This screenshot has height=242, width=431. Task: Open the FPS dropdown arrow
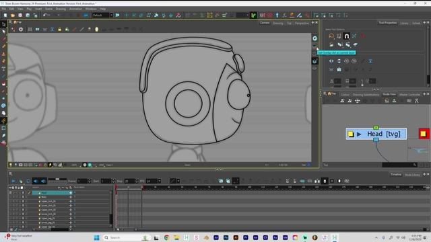coord(159,181)
